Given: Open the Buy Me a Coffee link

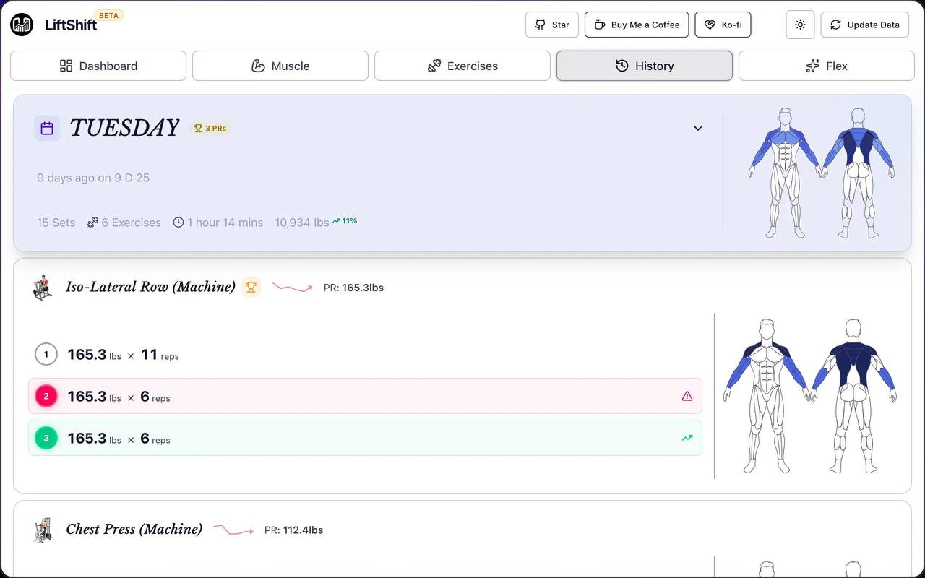Looking at the screenshot, I should [637, 25].
